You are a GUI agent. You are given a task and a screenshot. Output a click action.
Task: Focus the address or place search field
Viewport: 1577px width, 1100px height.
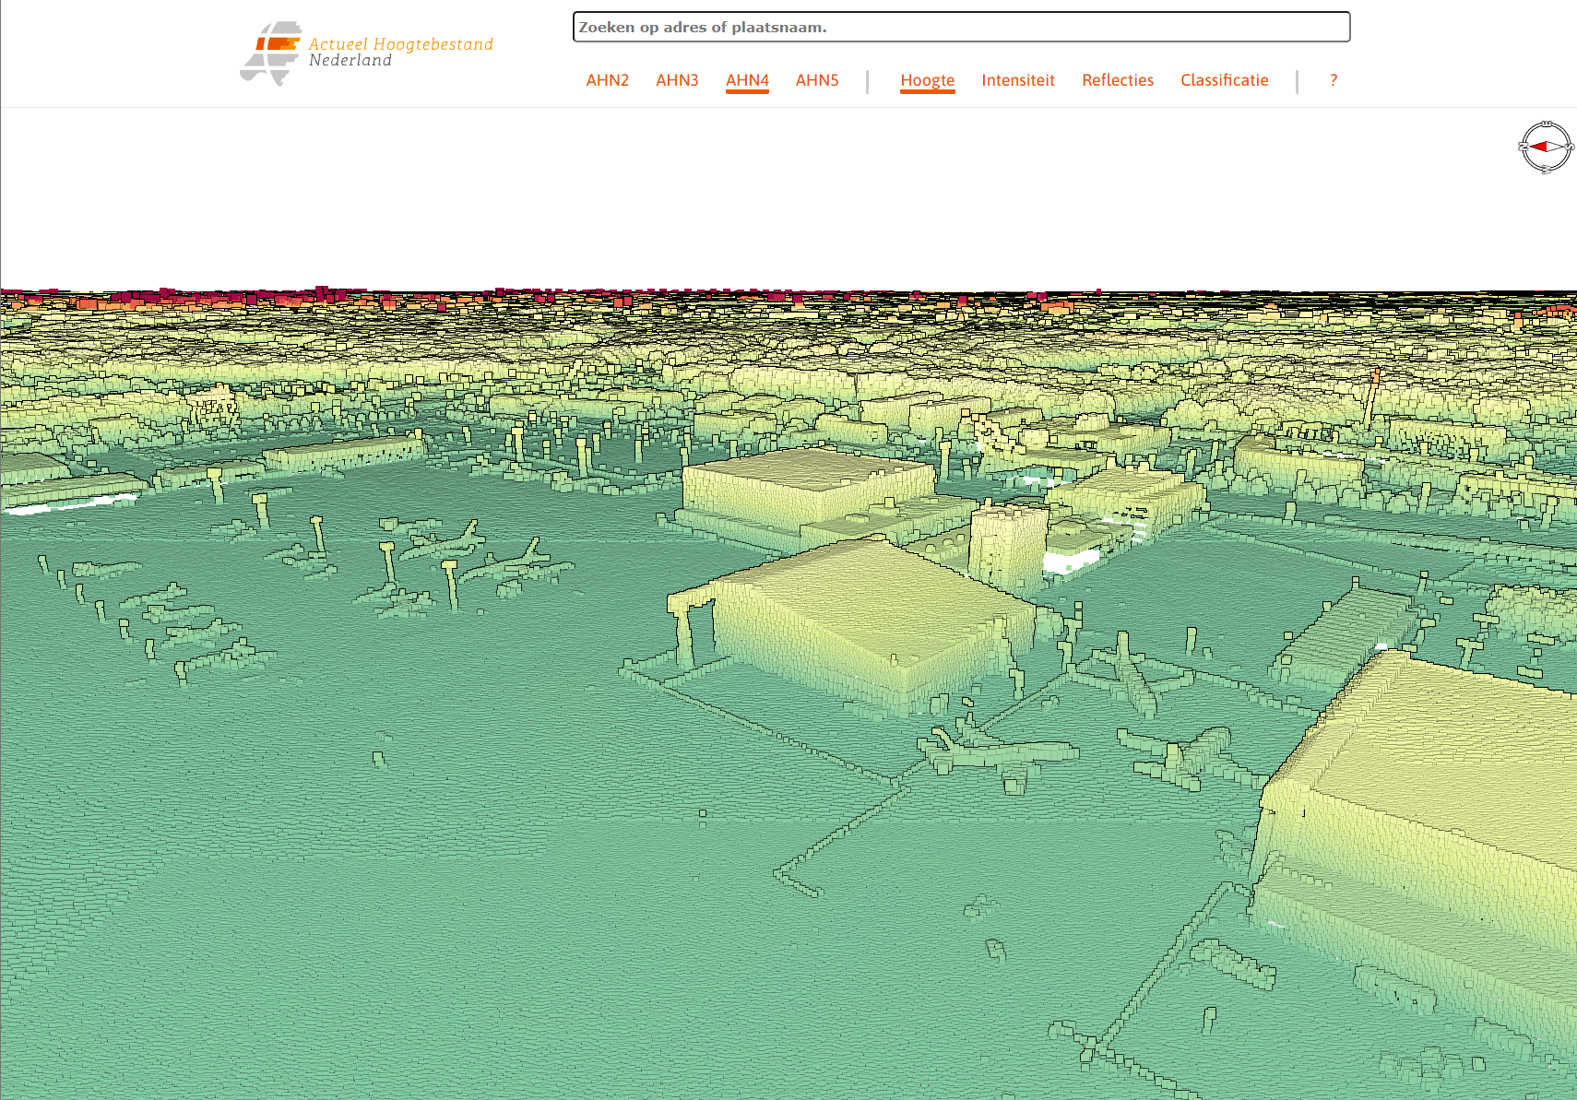pyautogui.click(x=961, y=27)
